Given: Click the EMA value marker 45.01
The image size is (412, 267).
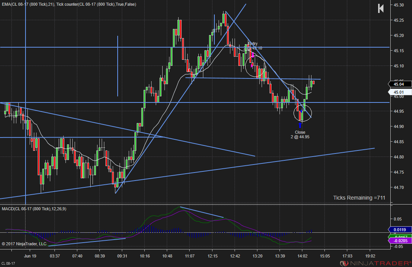Looking at the screenshot, I should point(400,92).
